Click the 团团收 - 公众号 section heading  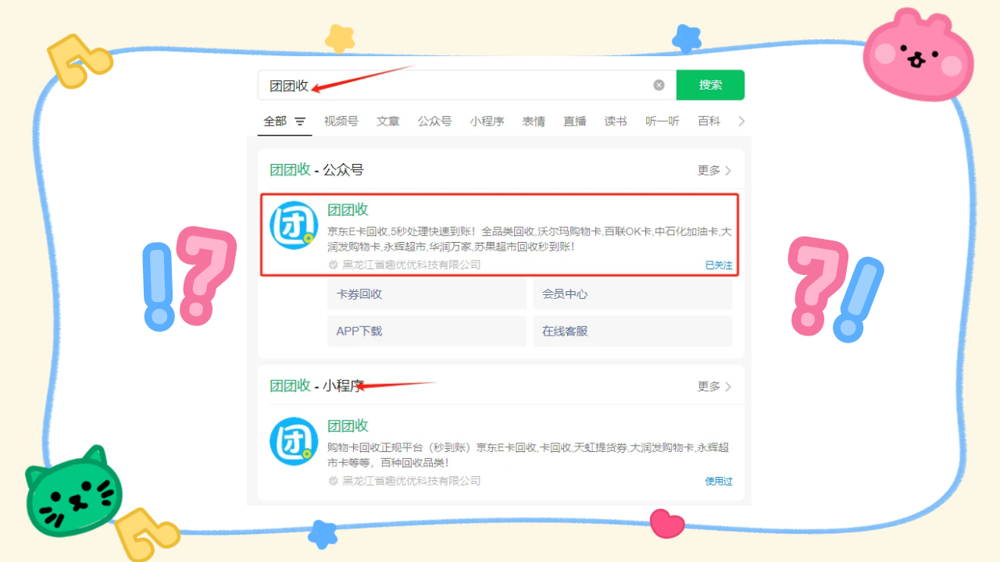(x=316, y=170)
